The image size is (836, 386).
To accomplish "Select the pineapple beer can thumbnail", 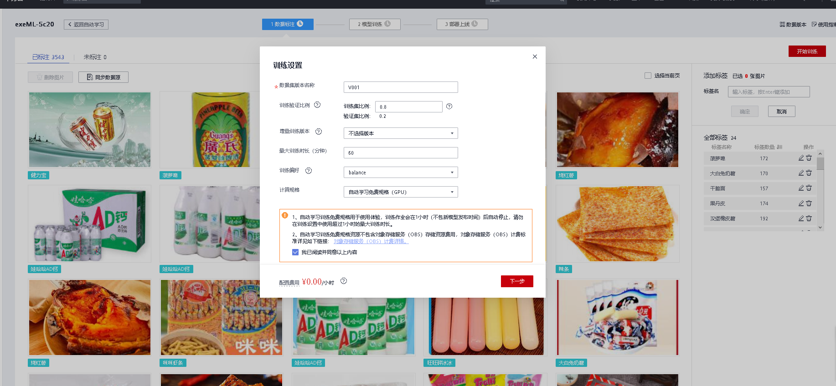I will (x=221, y=130).
